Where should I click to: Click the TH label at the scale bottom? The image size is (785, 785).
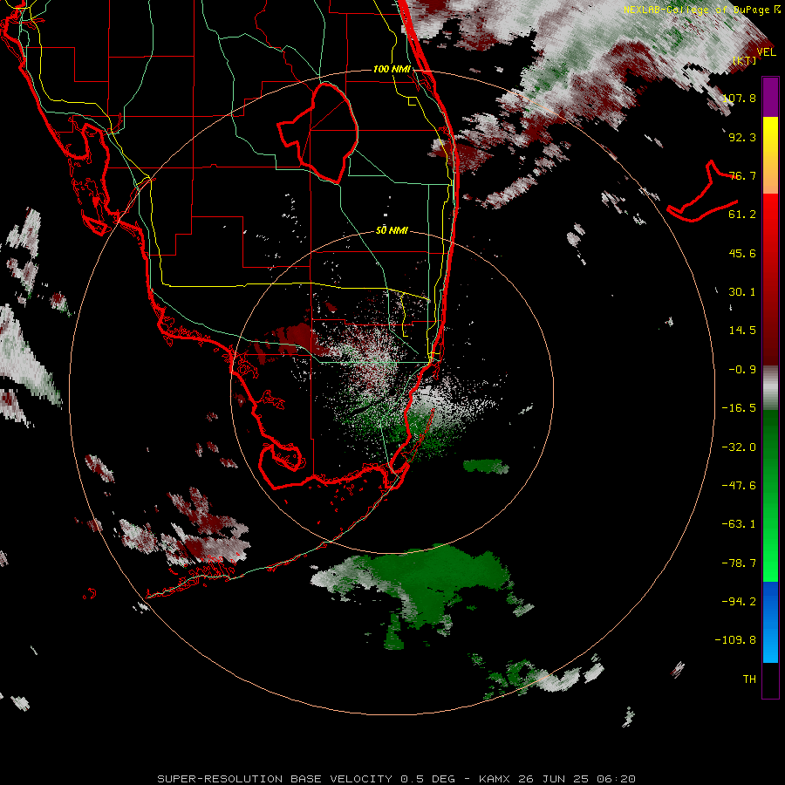pyautogui.click(x=749, y=679)
